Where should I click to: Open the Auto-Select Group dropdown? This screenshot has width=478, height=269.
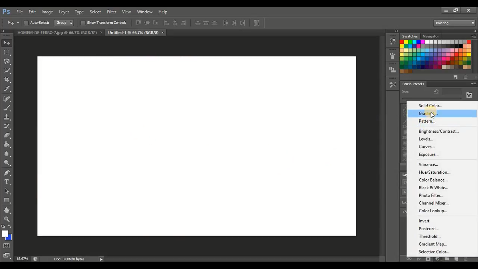tap(64, 22)
